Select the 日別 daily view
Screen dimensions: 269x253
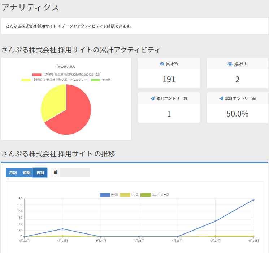pyautogui.click(x=40, y=173)
